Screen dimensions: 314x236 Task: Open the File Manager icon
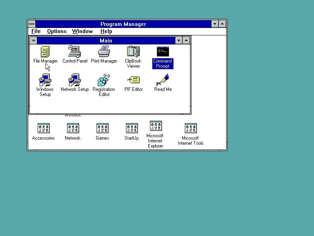tap(45, 52)
